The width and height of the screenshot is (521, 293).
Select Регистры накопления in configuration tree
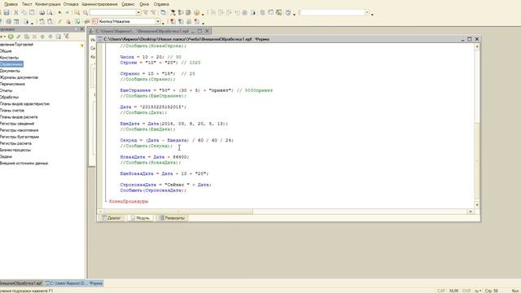[19, 130]
